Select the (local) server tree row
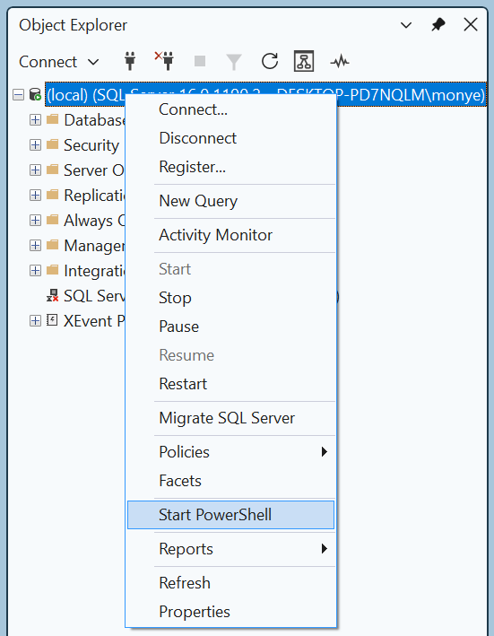 tap(265, 95)
